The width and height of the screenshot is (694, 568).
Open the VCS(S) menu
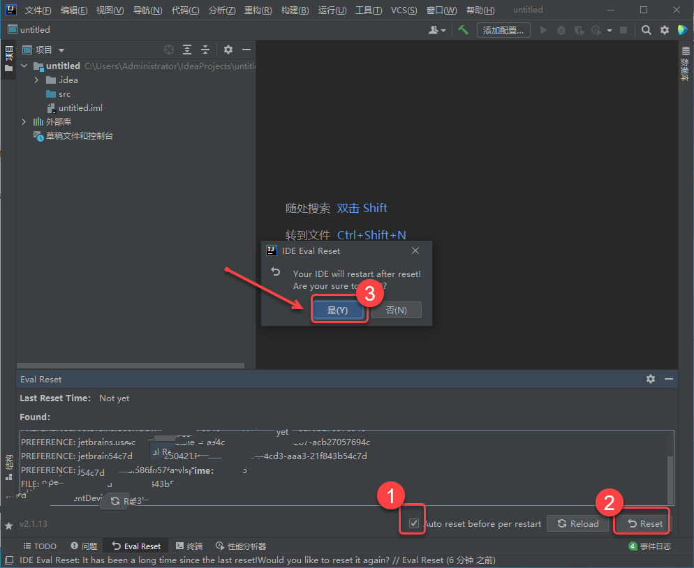[404, 10]
